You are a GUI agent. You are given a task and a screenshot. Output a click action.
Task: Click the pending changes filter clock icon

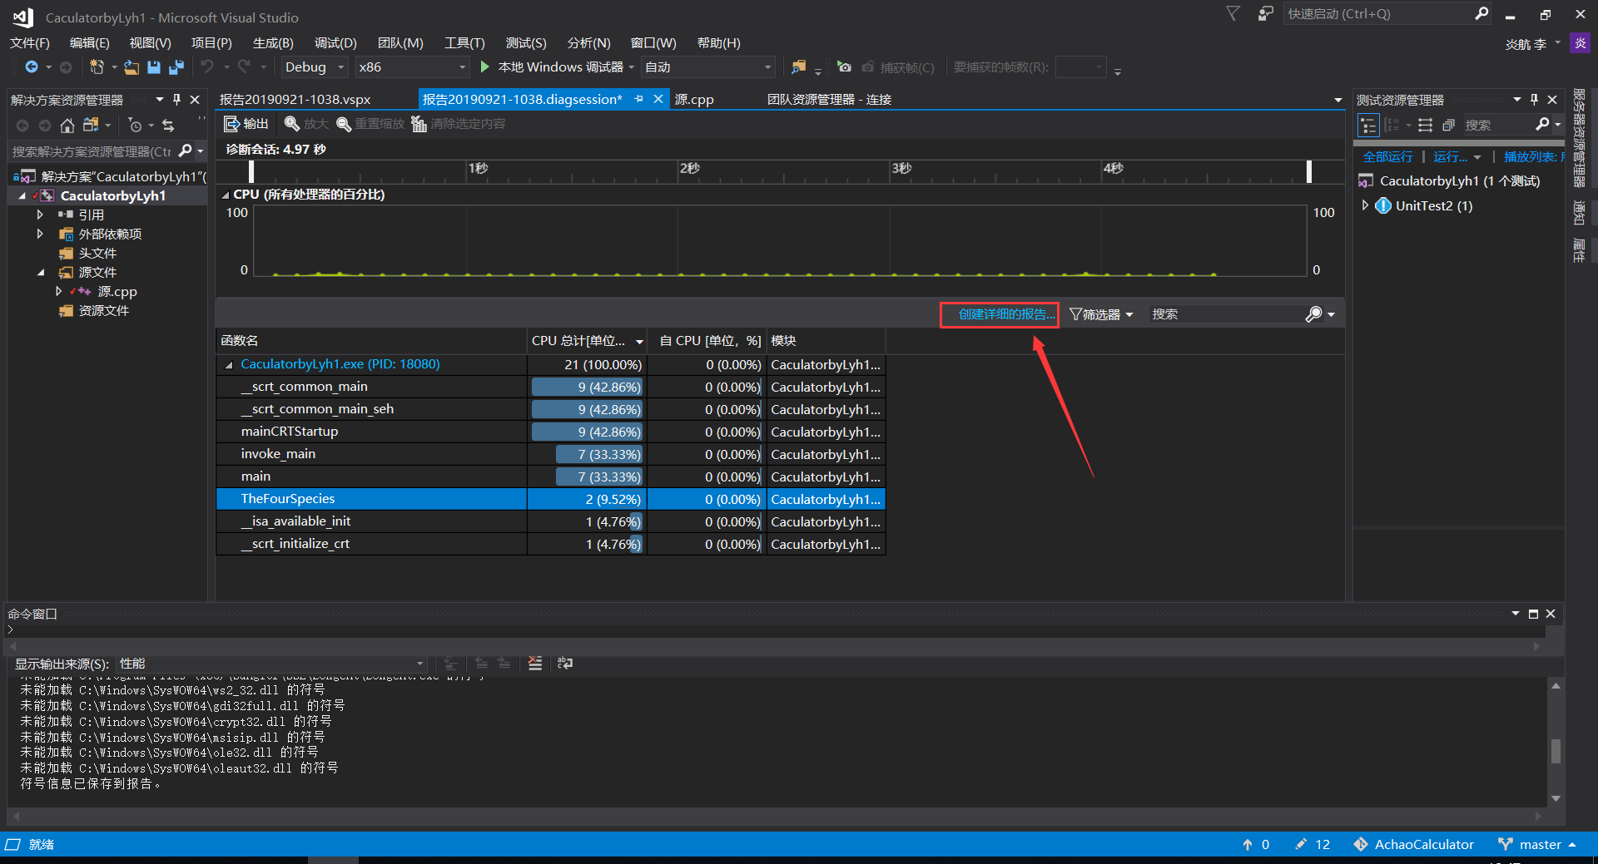pyautogui.click(x=135, y=126)
